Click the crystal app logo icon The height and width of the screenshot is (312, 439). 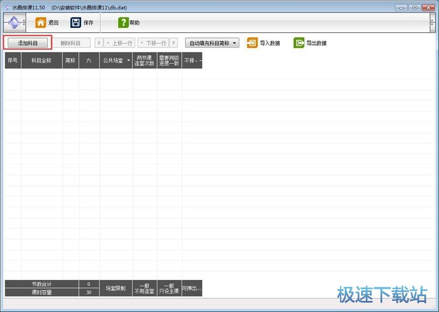coord(14,22)
